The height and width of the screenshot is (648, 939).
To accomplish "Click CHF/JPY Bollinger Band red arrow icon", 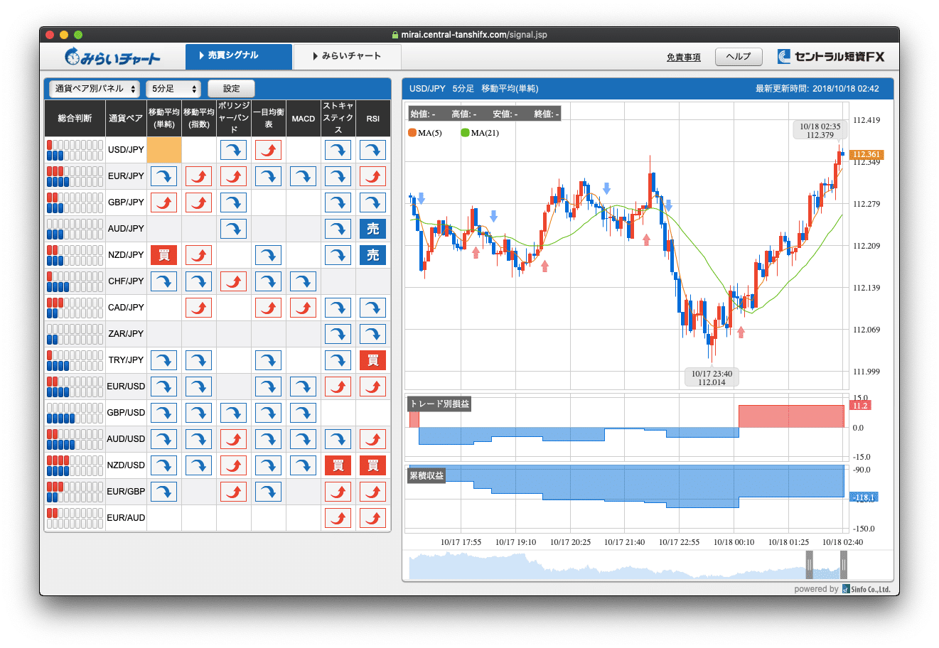I will [233, 281].
